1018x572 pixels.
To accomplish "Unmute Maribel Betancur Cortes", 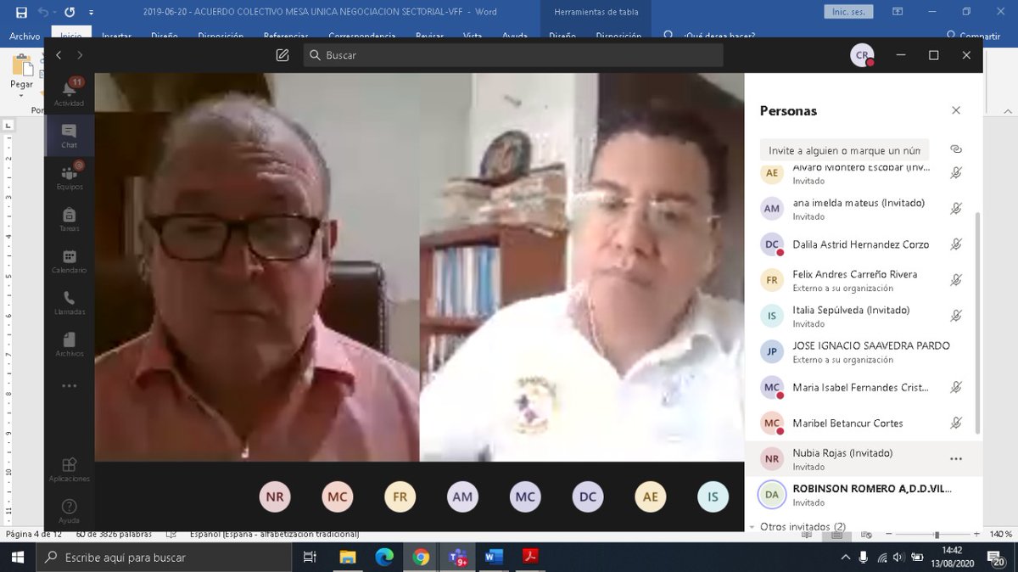I will 957,423.
